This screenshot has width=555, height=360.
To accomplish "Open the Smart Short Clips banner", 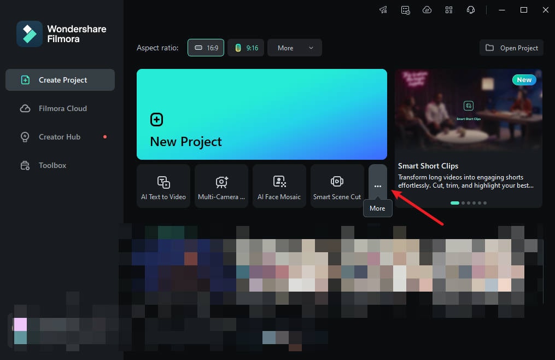I will [x=468, y=138].
